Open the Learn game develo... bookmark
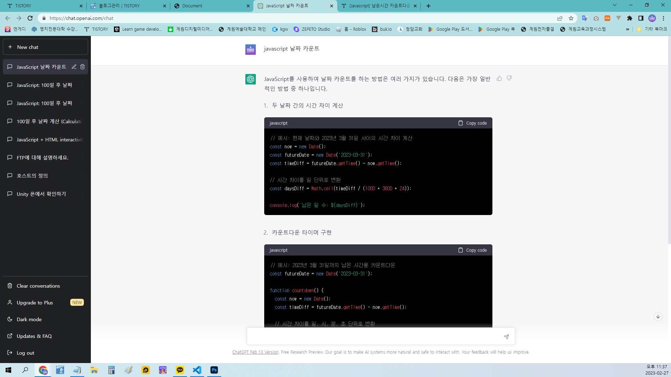The height and width of the screenshot is (377, 671). (138, 29)
